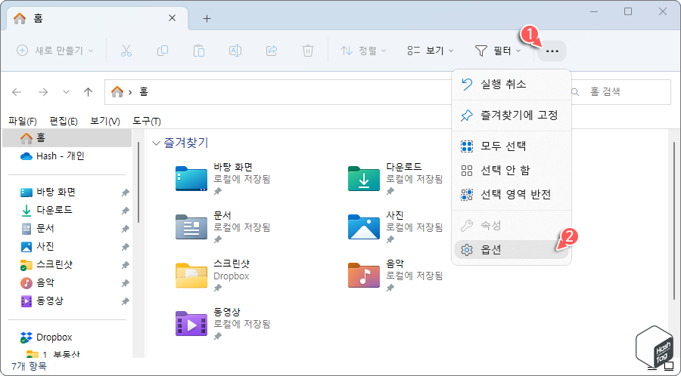Viewport: 681px width, 376px height.
Task: Open the 보기(V) menu in menu bar
Action: pyautogui.click(x=105, y=122)
